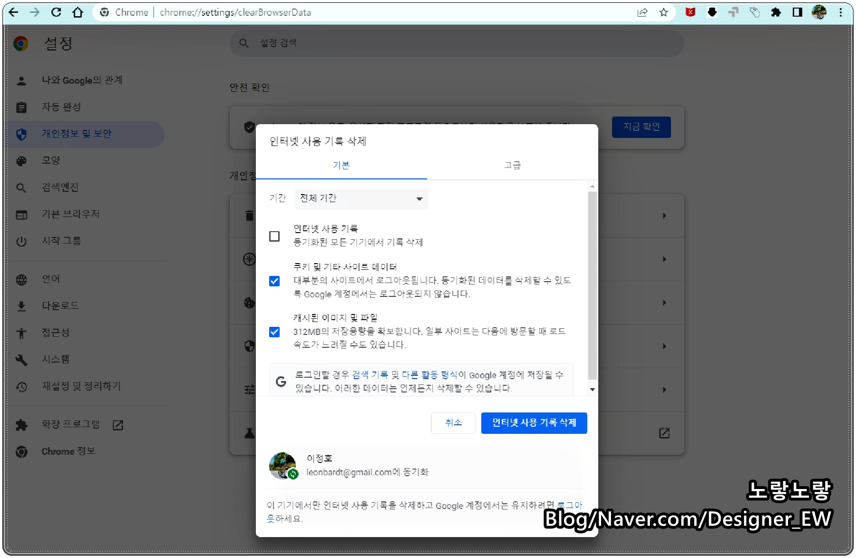The width and height of the screenshot is (856, 558).
Task: Click 취소 button
Action: click(453, 423)
